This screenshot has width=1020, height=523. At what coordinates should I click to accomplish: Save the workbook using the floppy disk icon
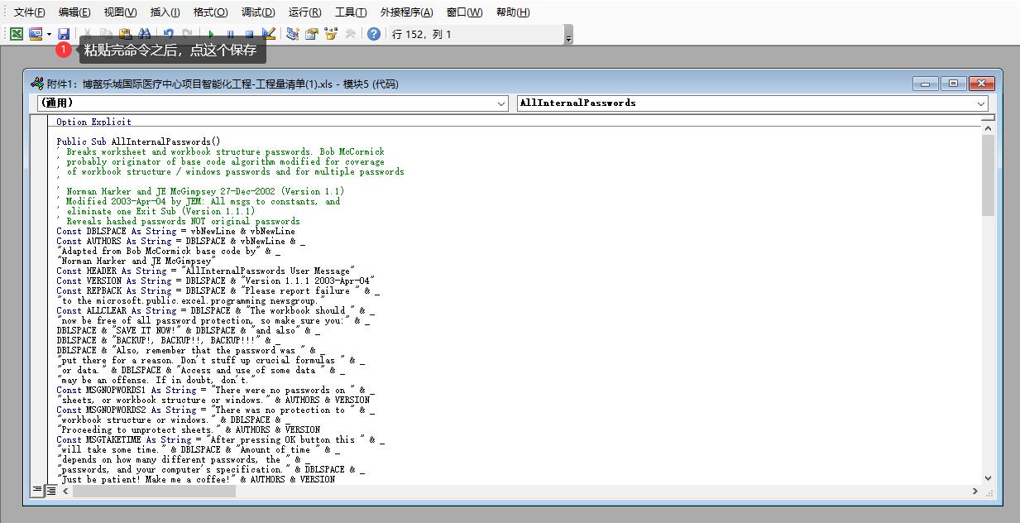point(64,34)
